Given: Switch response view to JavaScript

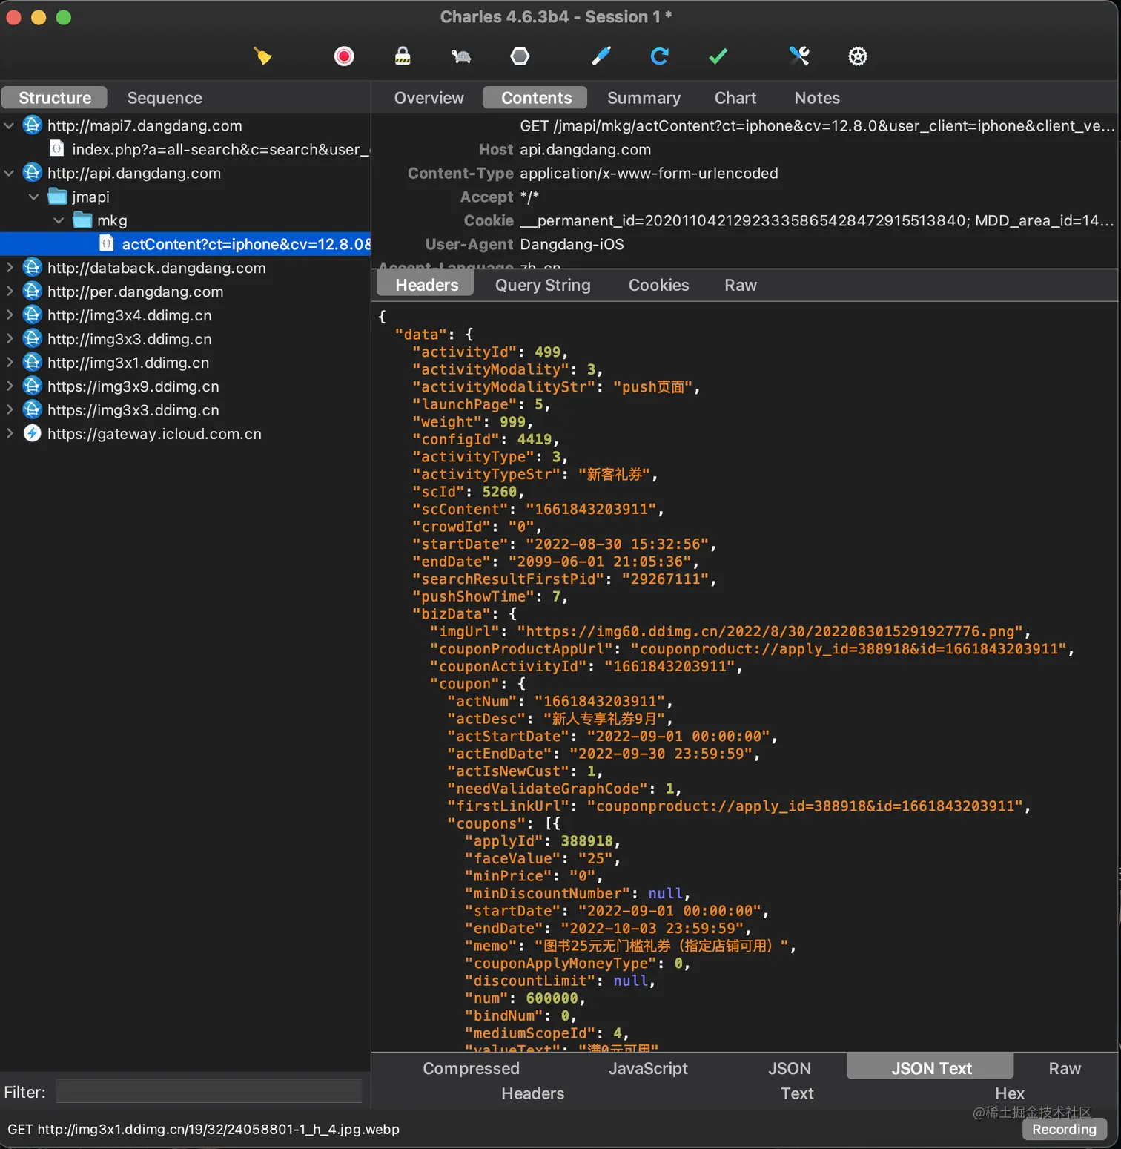Looking at the screenshot, I should tap(648, 1069).
